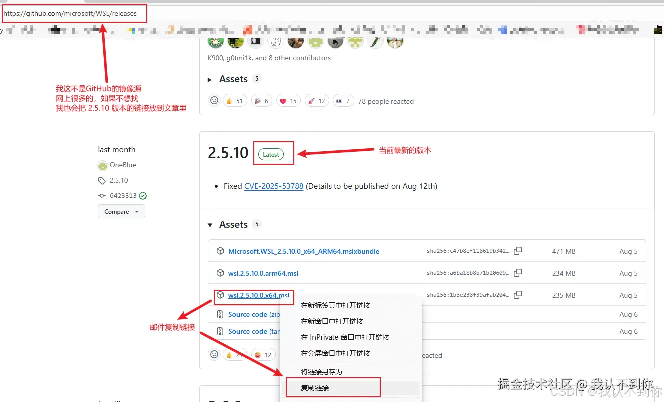Image resolution: width=664 pixels, height=402 pixels.
Task: Click laugh reaction showing 12 below assets
Action: tap(263, 355)
